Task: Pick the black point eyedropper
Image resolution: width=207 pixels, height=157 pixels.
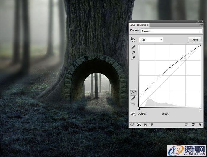Action: tap(133, 47)
